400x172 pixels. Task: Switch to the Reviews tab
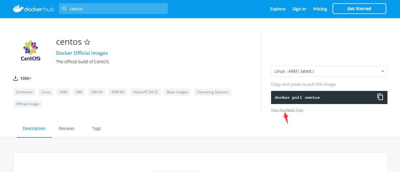coord(67,128)
